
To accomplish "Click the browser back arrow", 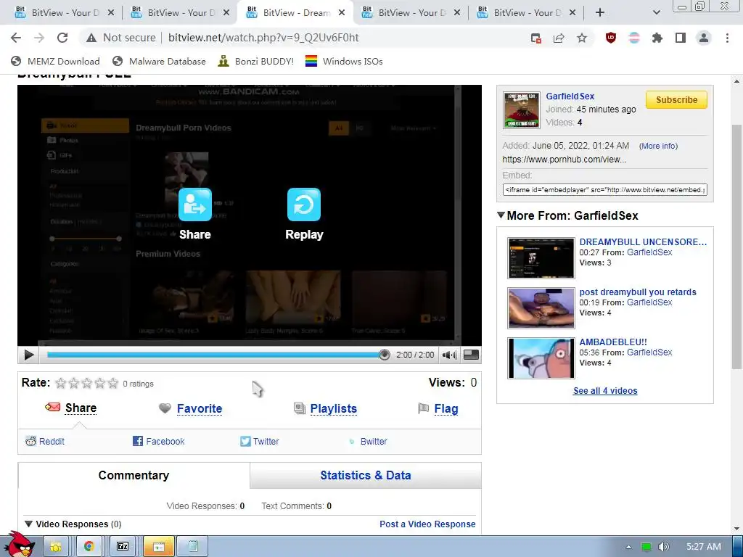I will [16, 38].
